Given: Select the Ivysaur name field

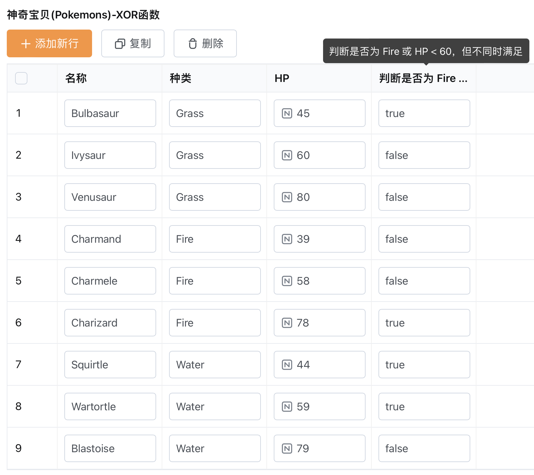Looking at the screenshot, I should point(110,155).
